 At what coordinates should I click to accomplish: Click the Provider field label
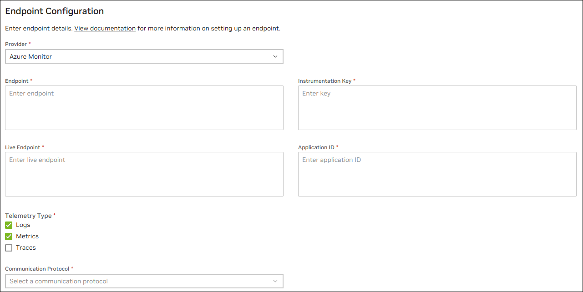click(x=16, y=44)
